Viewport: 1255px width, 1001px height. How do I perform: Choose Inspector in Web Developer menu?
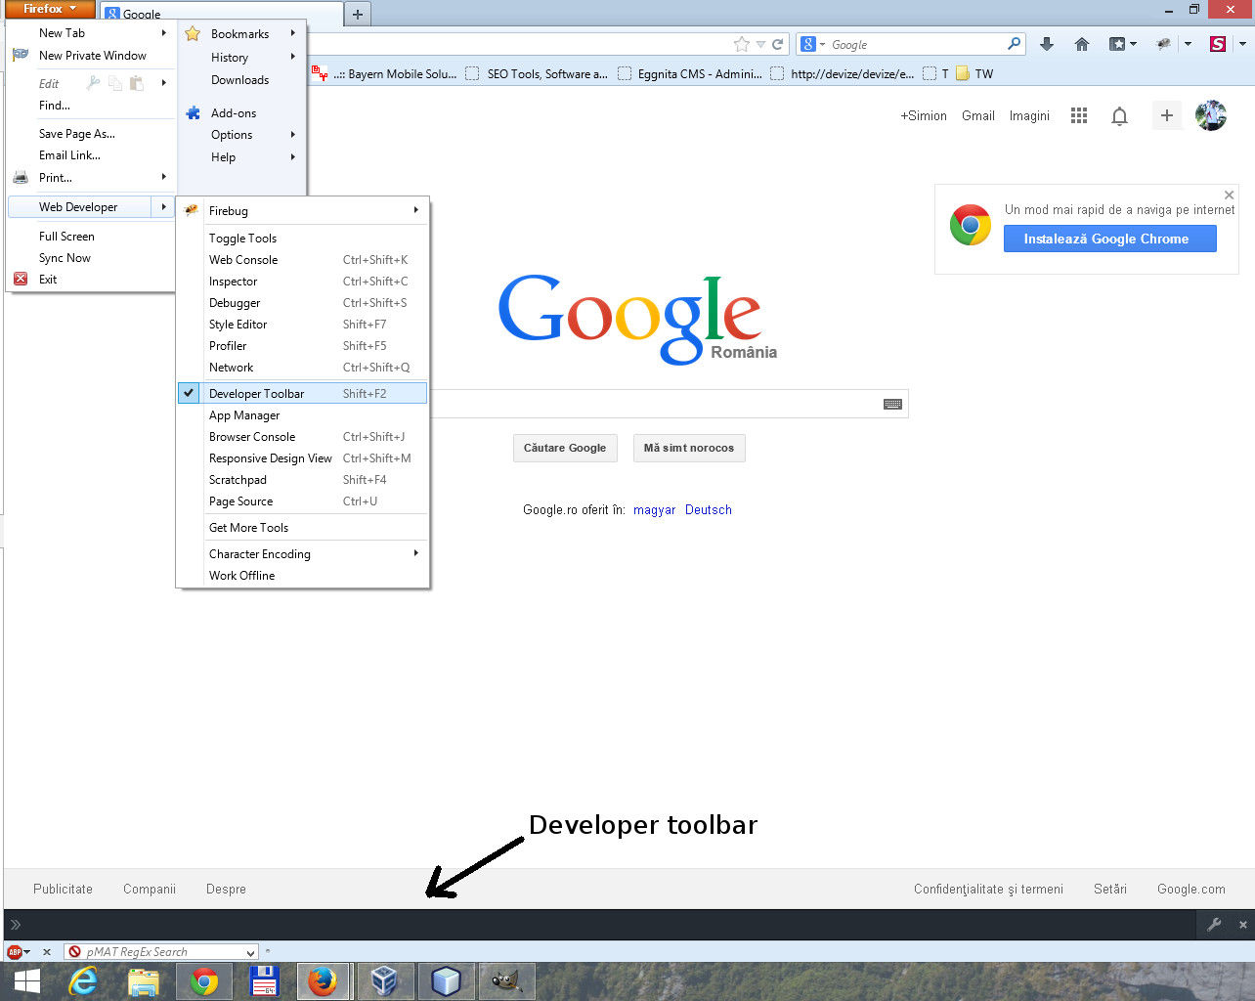click(x=303, y=282)
